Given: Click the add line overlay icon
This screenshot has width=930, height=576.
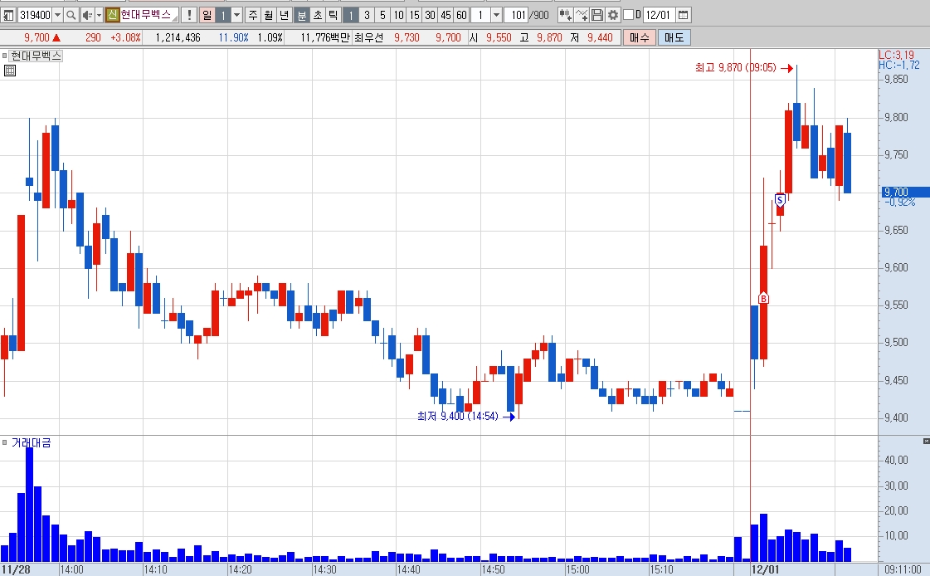Looking at the screenshot, I should pyautogui.click(x=582, y=15).
